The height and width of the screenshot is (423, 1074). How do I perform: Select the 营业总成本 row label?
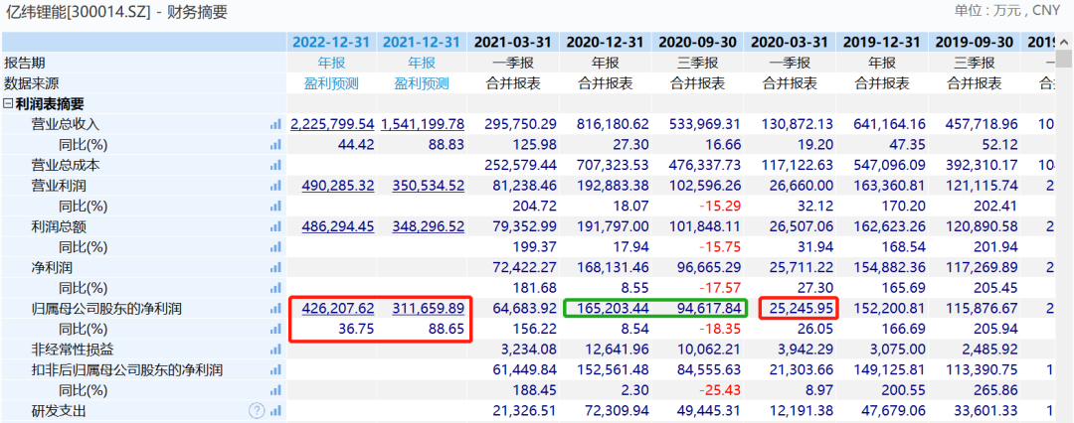point(65,166)
